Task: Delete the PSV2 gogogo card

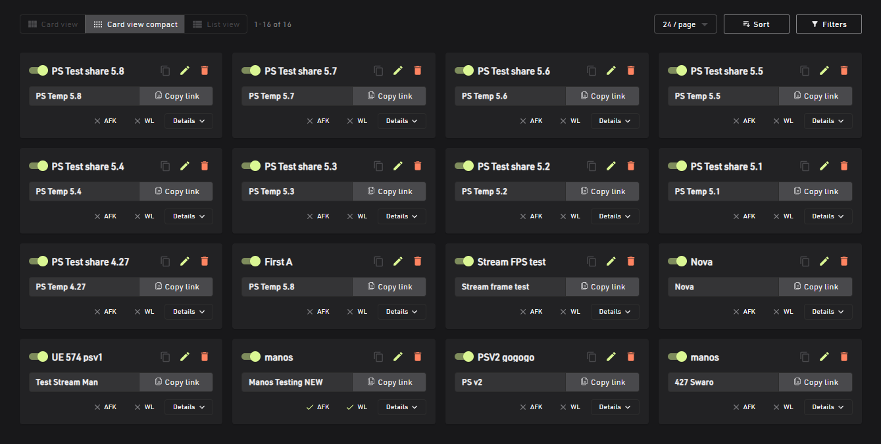Action: click(x=630, y=357)
